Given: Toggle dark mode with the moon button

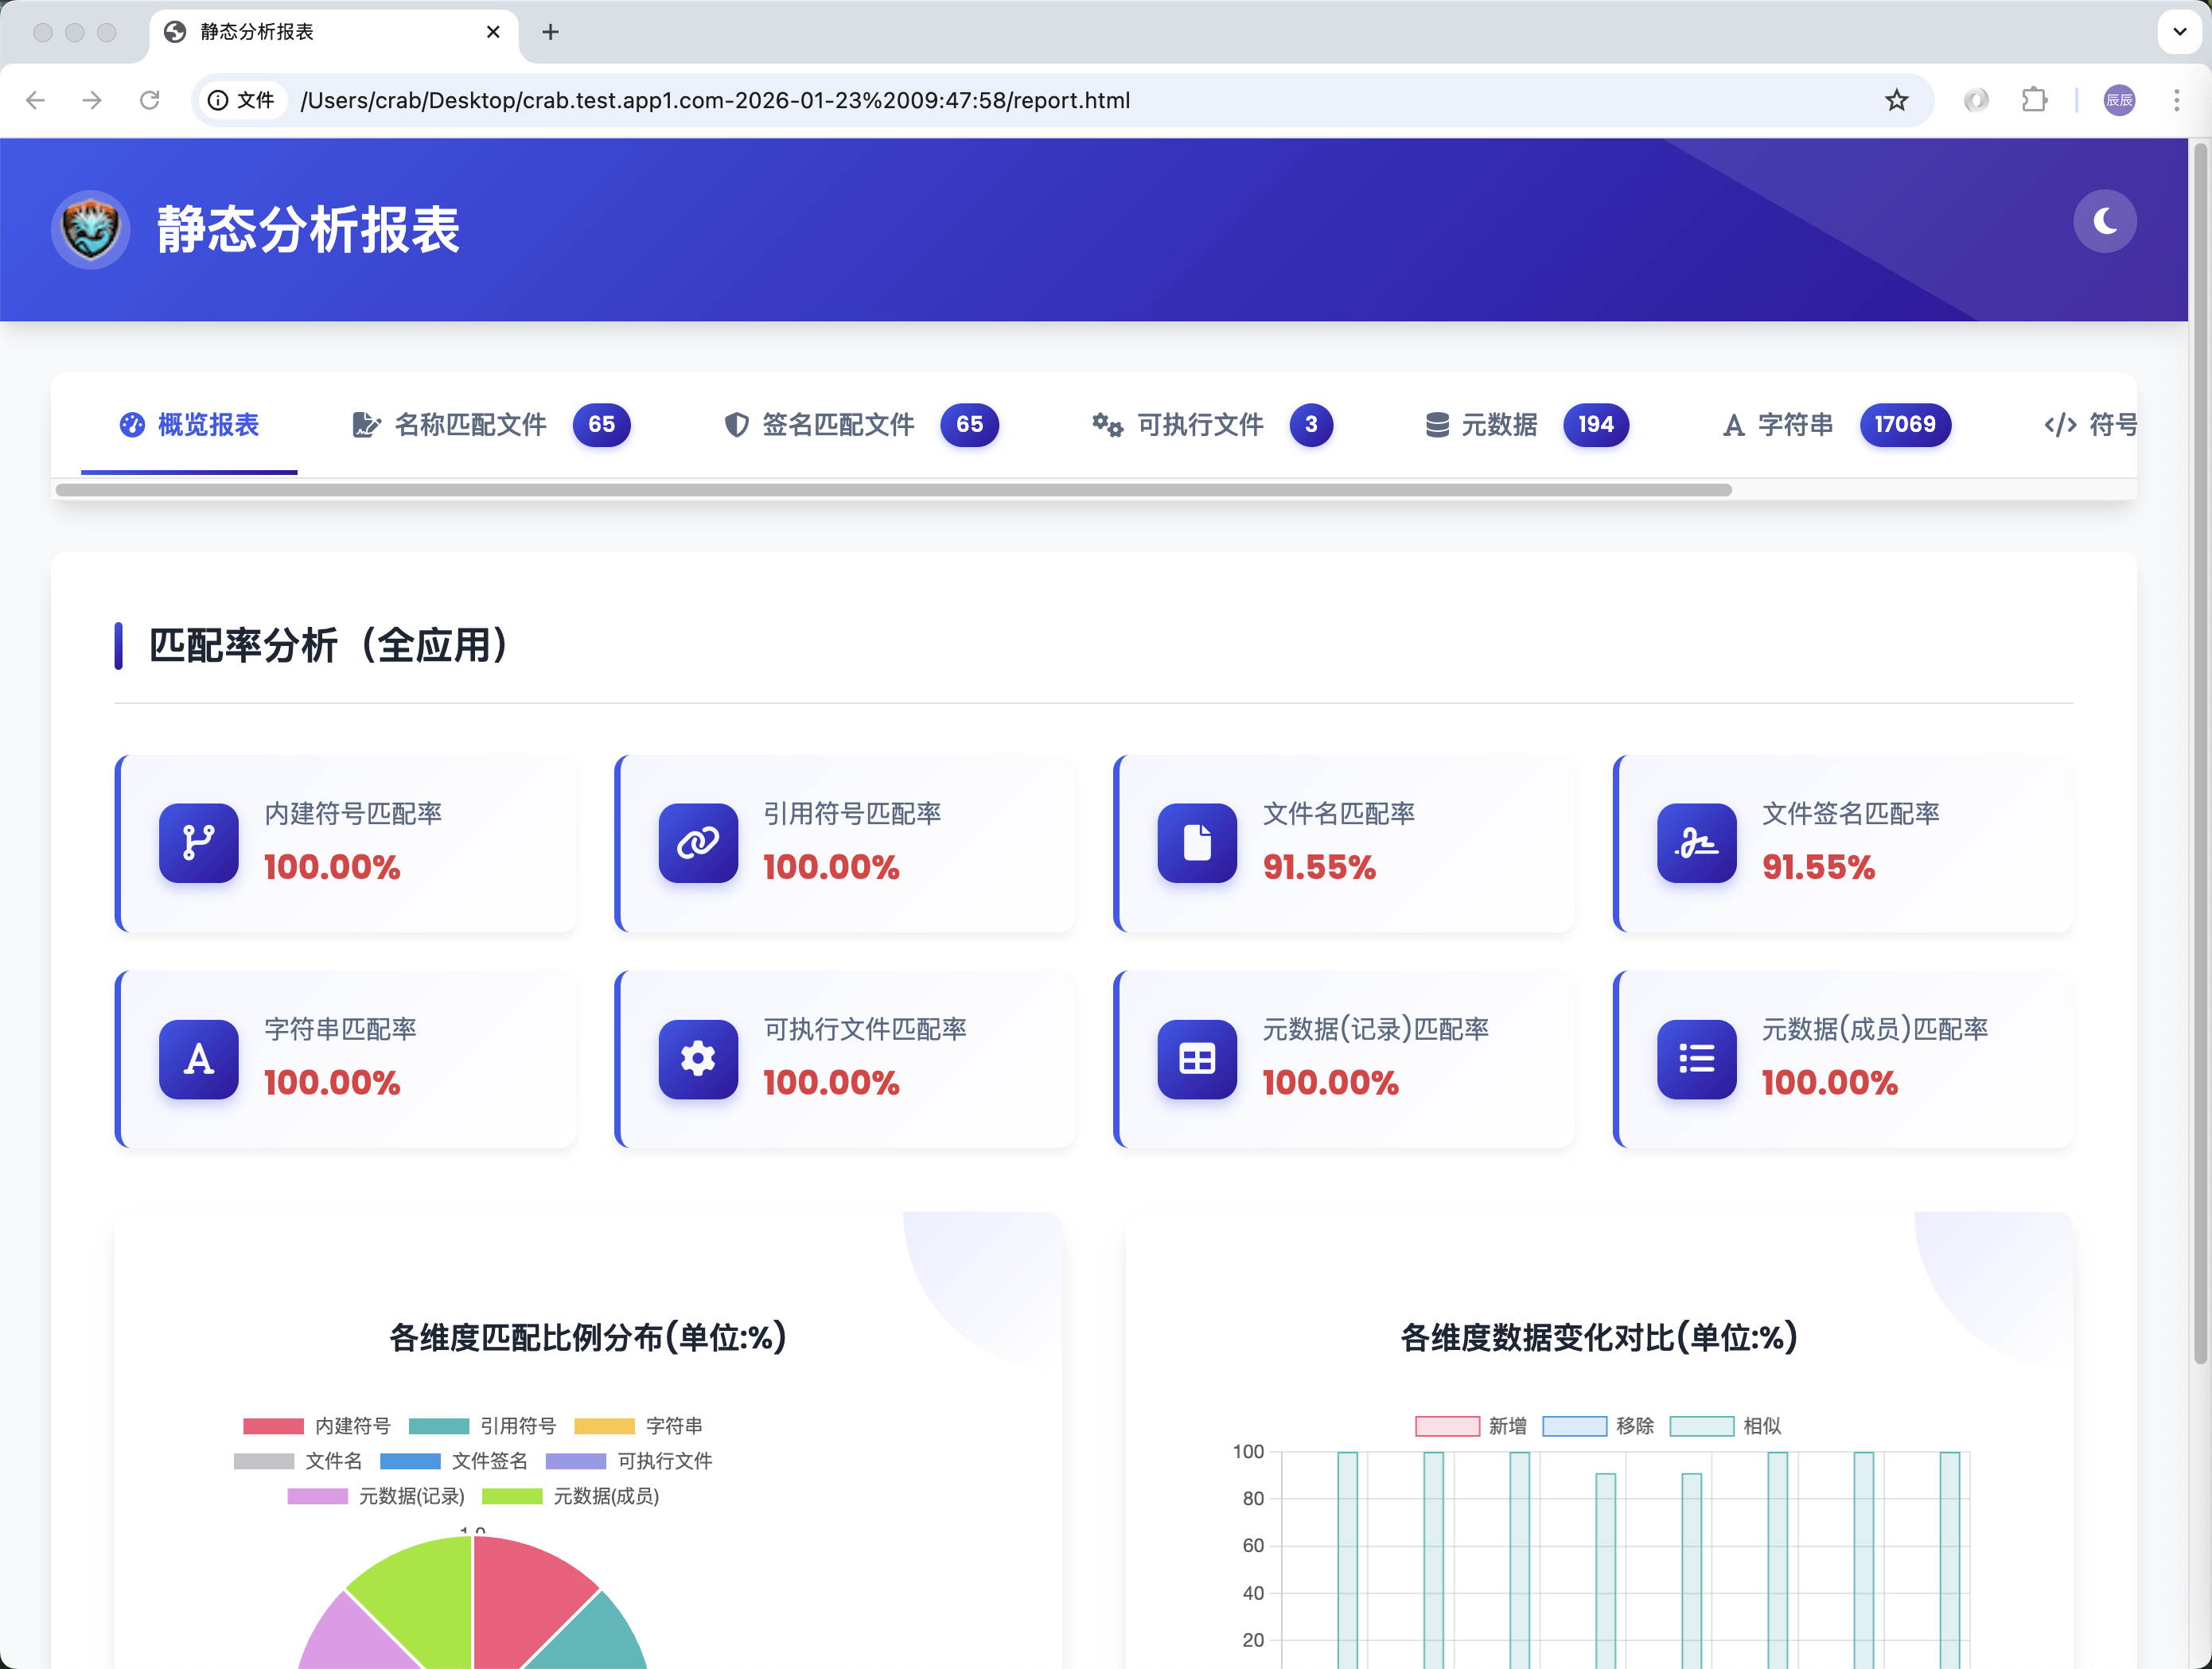Looking at the screenshot, I should 2104,221.
